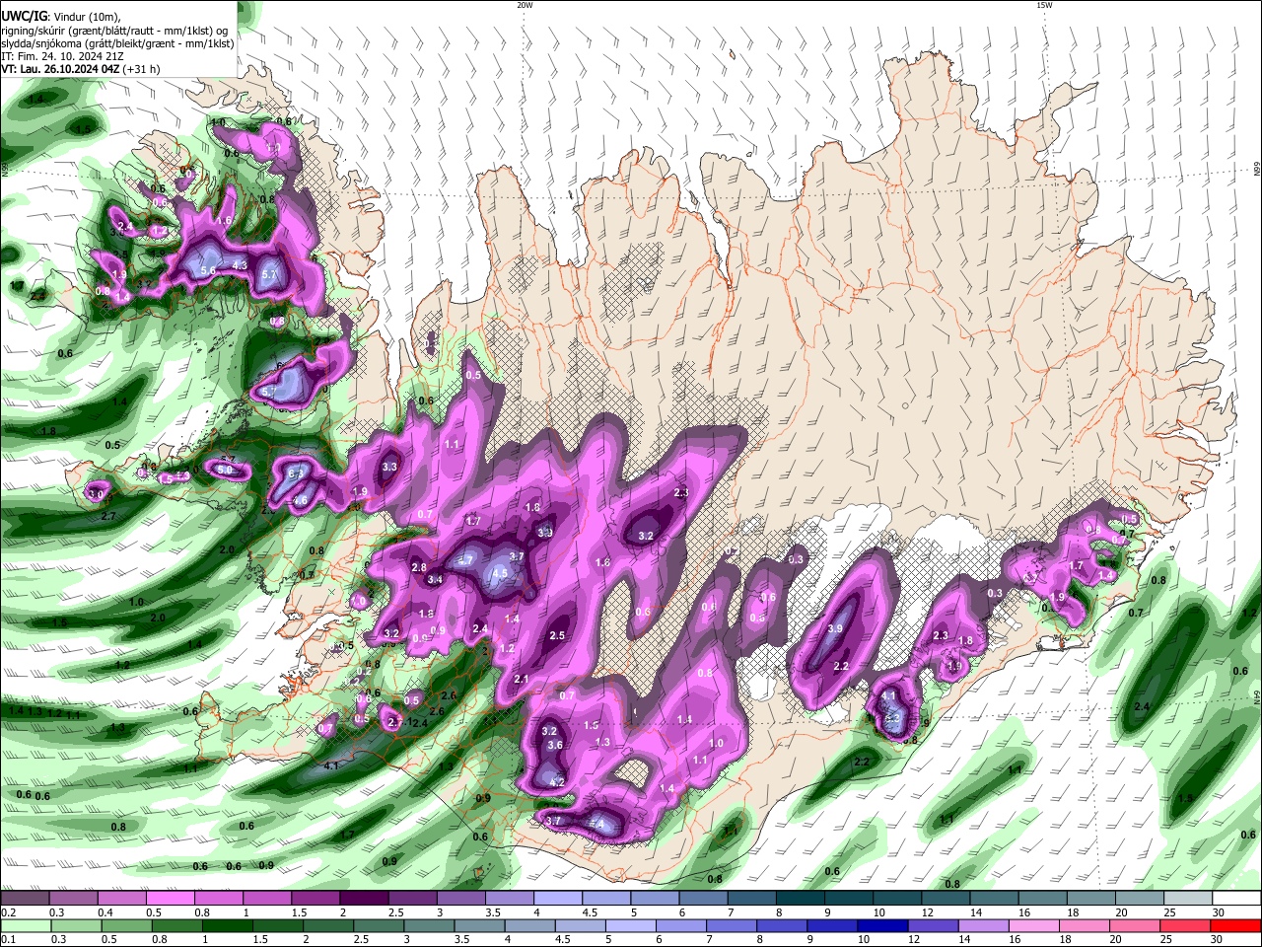Click the 'UWC/IG' title text
The image size is (1262, 947).
pos(25,16)
